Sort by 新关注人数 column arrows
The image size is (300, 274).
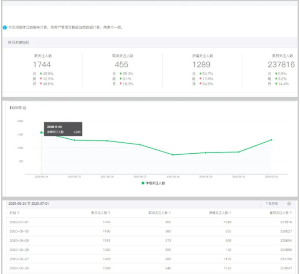click(x=109, y=213)
